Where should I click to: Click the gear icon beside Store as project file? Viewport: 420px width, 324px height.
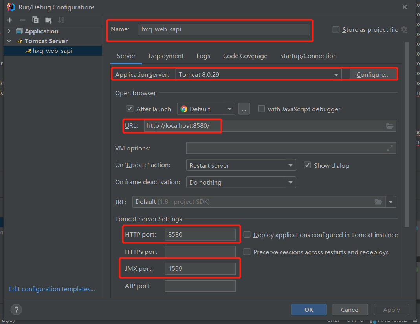[x=404, y=30]
